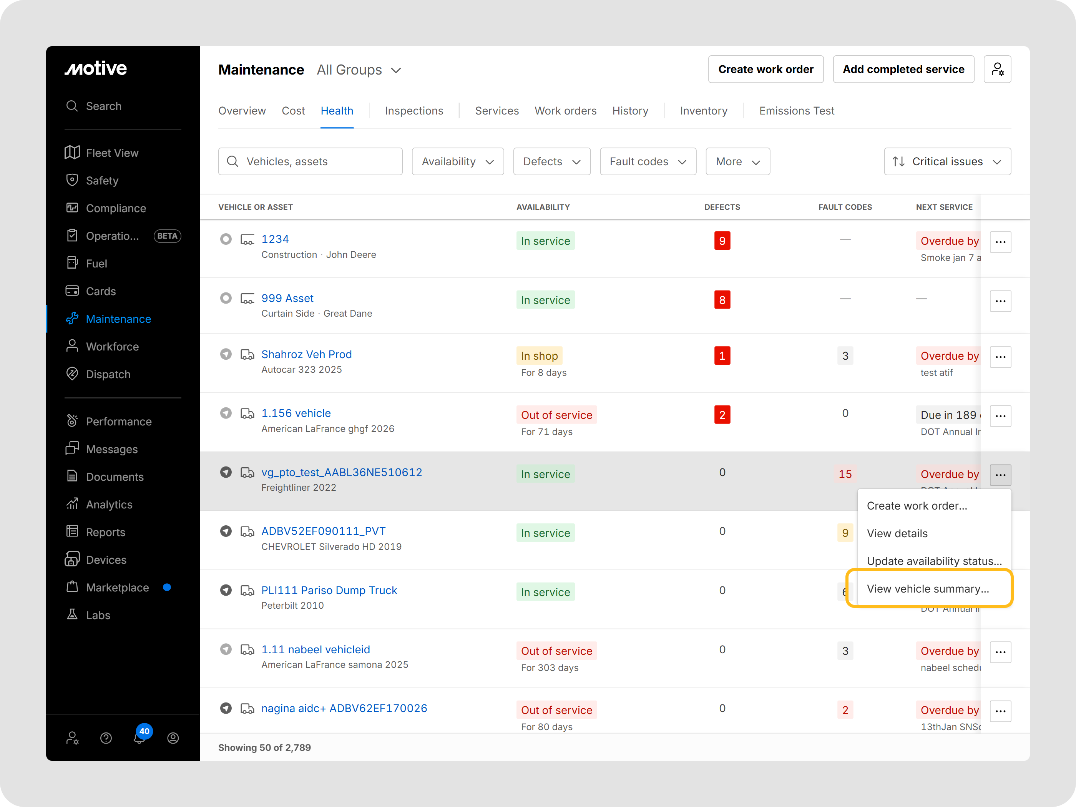The width and height of the screenshot is (1076, 807).
Task: Choose Update availability status from menu
Action: point(934,561)
